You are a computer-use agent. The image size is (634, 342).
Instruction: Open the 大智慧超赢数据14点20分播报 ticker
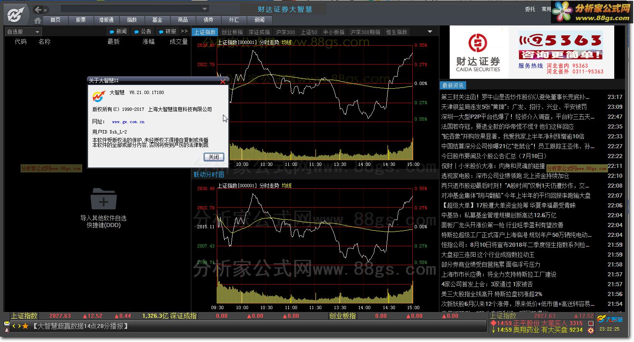[80, 326]
